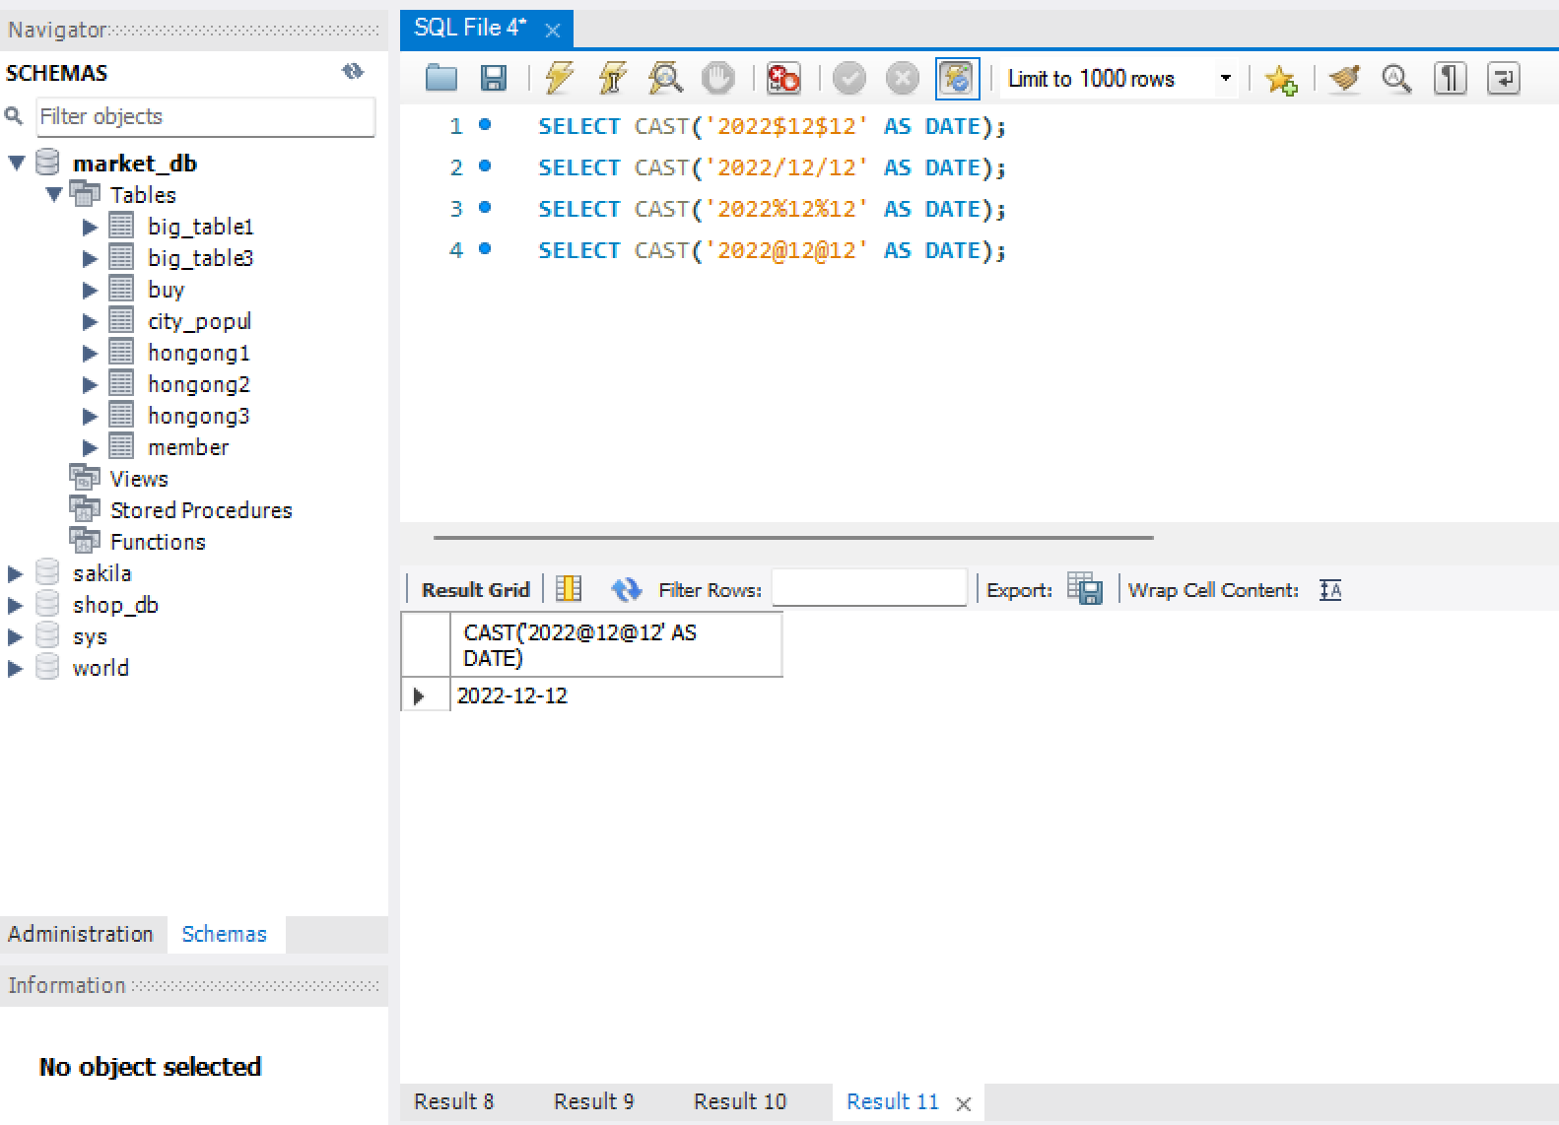Expand the big_table3 table
The width and height of the screenshot is (1559, 1125).
point(90,258)
